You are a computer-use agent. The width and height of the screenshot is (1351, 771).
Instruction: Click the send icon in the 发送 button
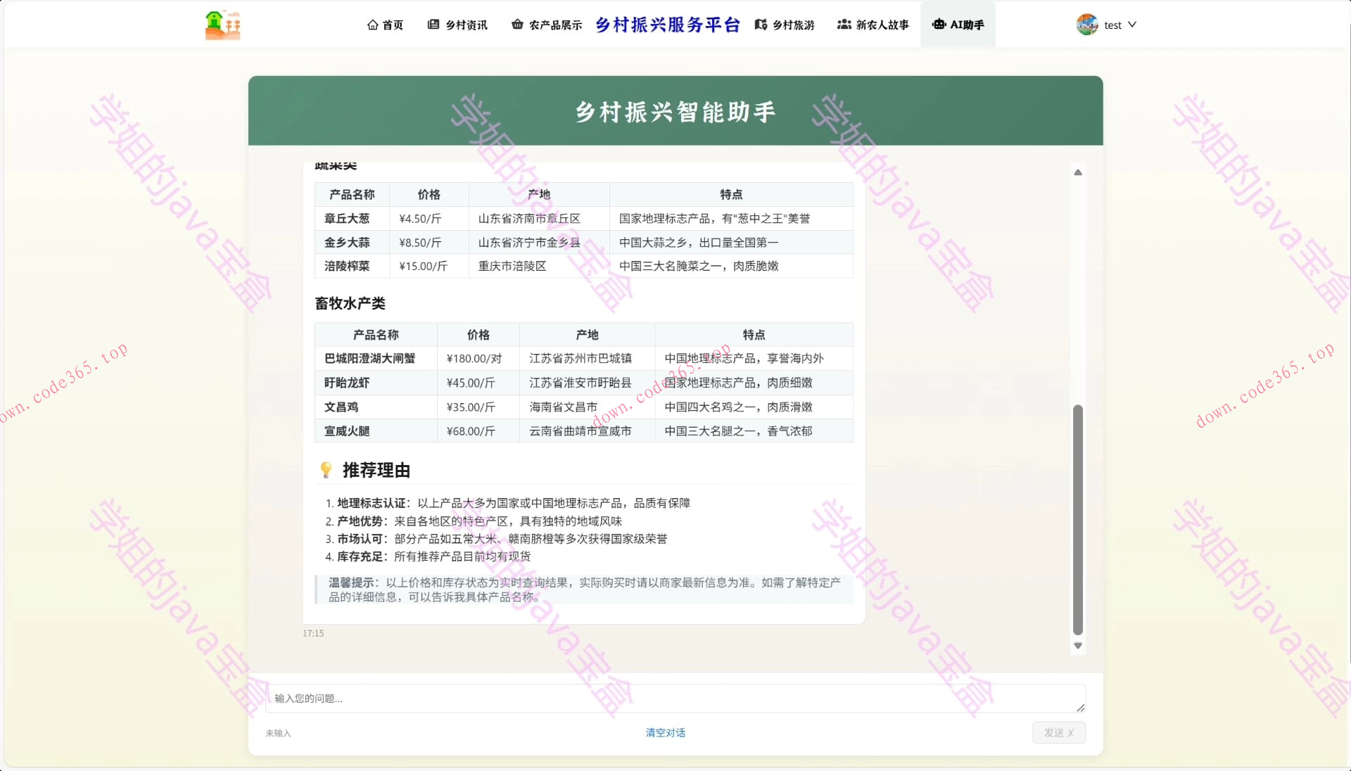coord(1070,732)
